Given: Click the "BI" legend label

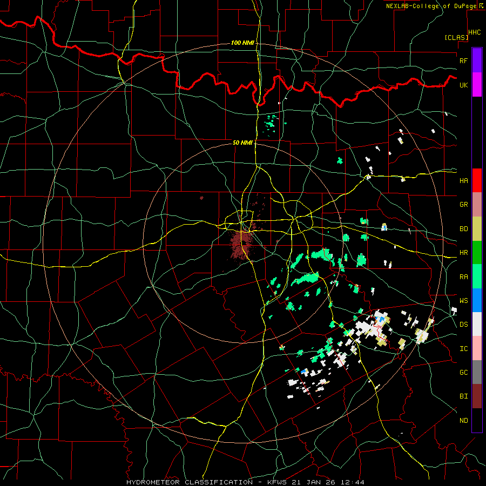Looking at the screenshot, I should (463, 396).
